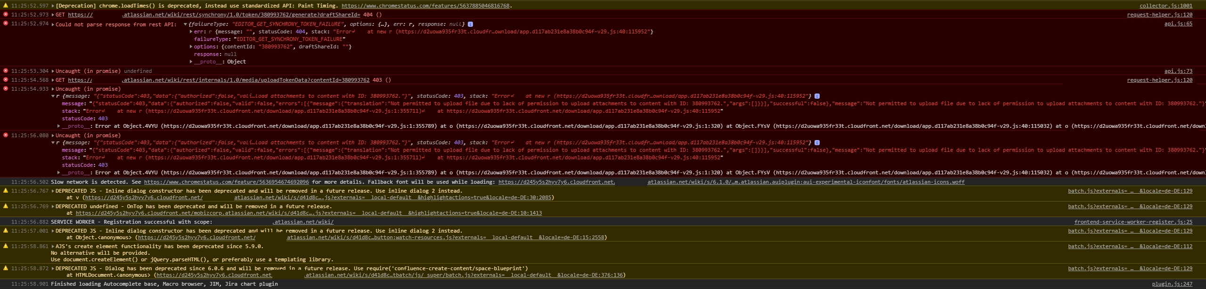This screenshot has height=289, width=1206.
Task: Open batch.js locale=de-DE:112 source link
Action: pyautogui.click(x=1130, y=246)
